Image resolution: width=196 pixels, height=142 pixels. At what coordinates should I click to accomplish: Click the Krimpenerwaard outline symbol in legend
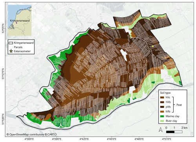[x=11, y=43]
